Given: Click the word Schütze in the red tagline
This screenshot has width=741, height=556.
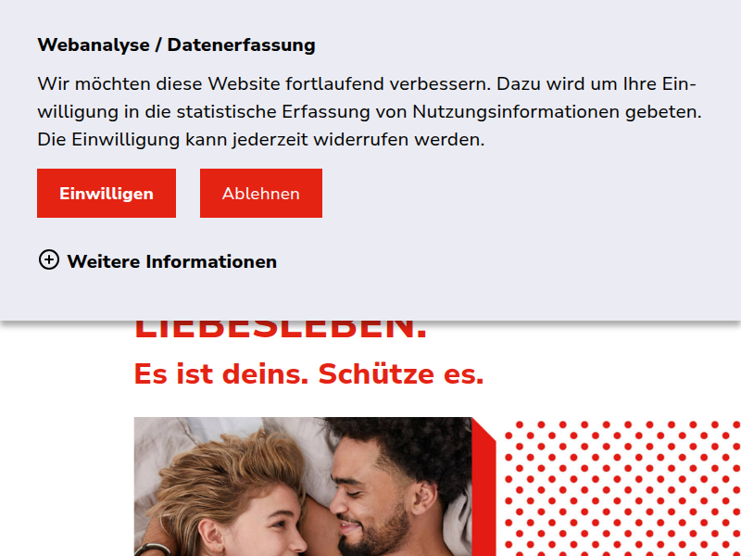Looking at the screenshot, I should (376, 374).
